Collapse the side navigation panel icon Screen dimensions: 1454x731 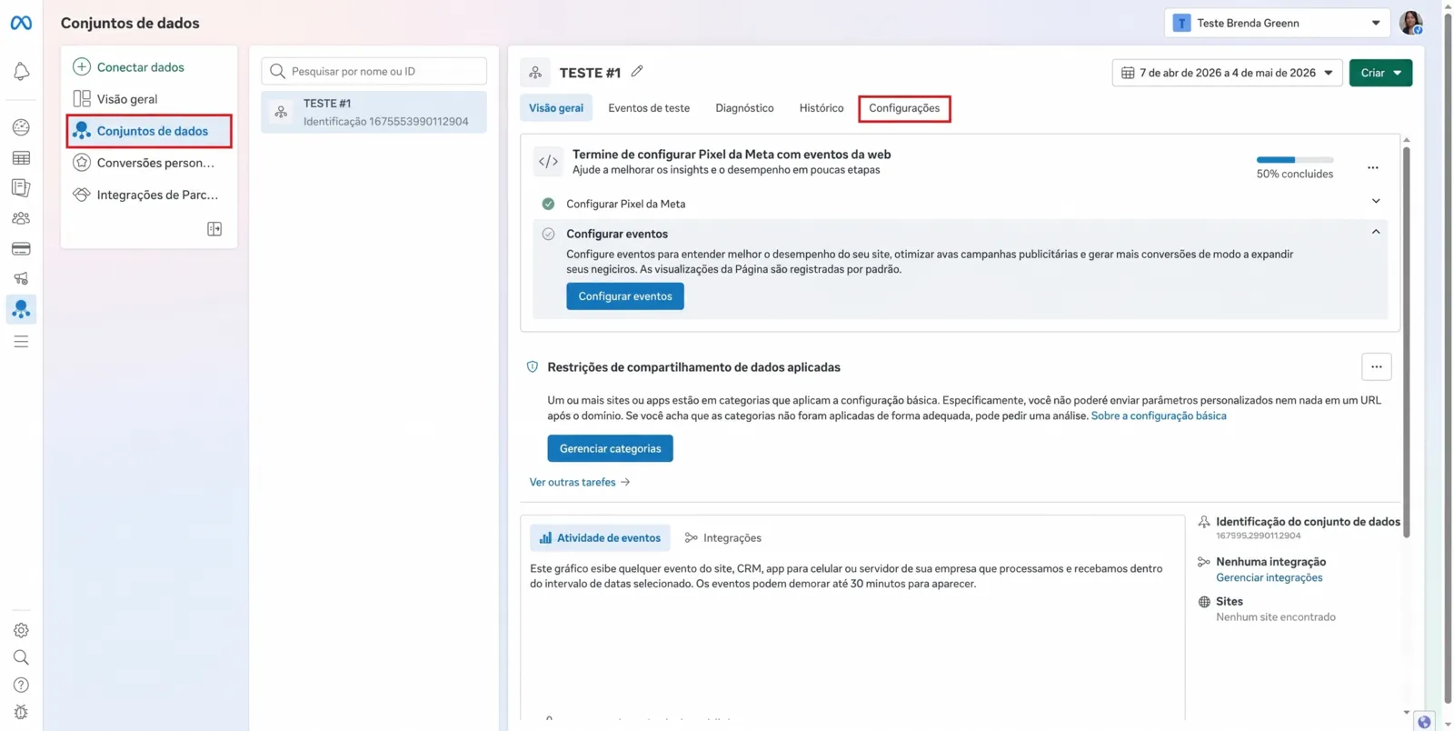214,229
